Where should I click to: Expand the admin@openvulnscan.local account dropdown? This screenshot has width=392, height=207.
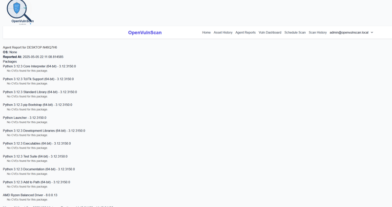click(351, 33)
